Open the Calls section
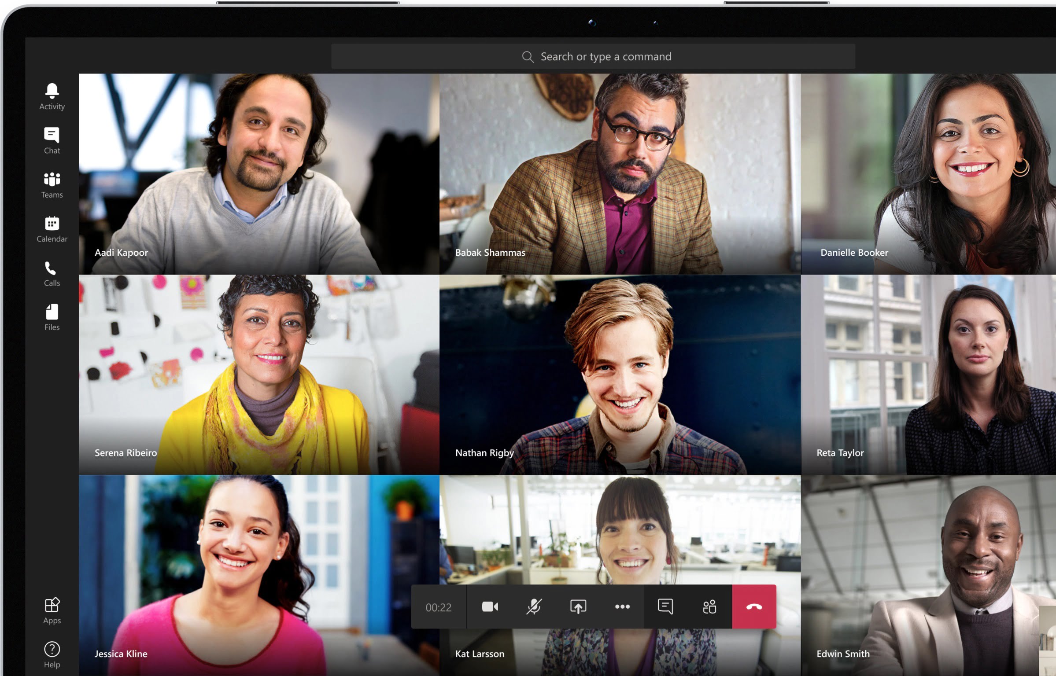The height and width of the screenshot is (676, 1056). coord(52,273)
